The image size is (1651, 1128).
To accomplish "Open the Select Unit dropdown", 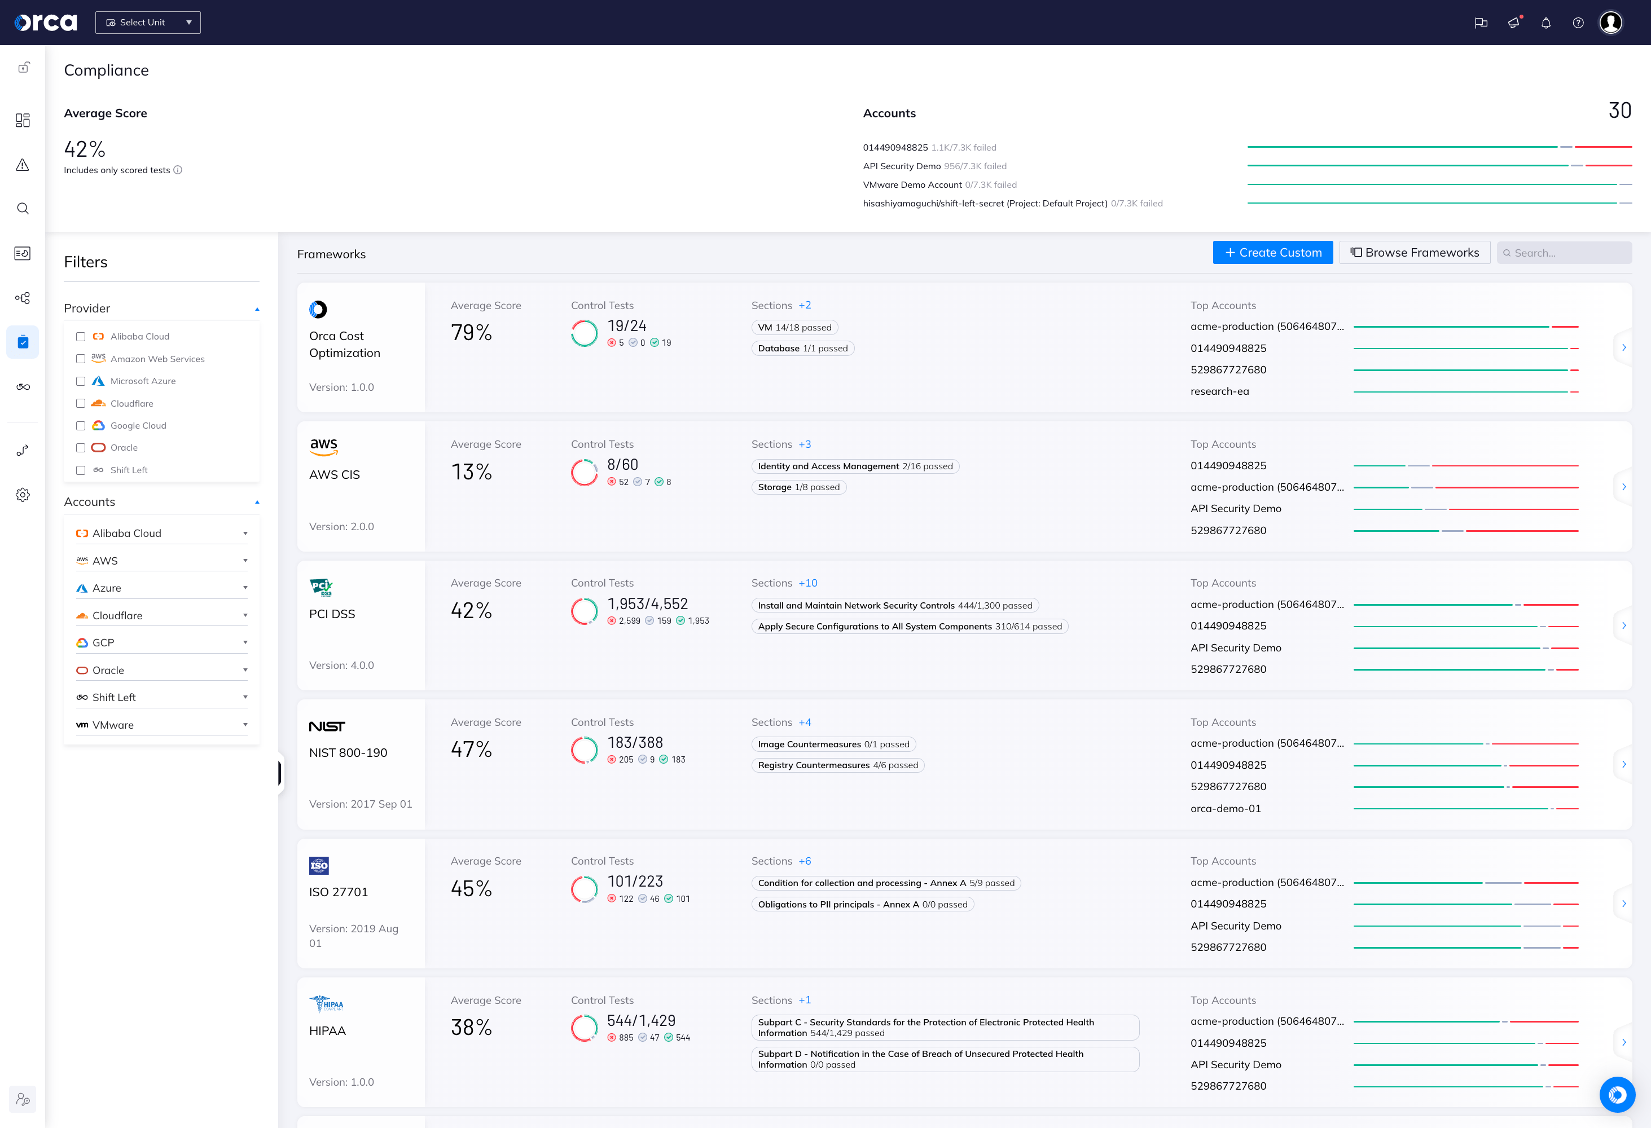I will [148, 22].
